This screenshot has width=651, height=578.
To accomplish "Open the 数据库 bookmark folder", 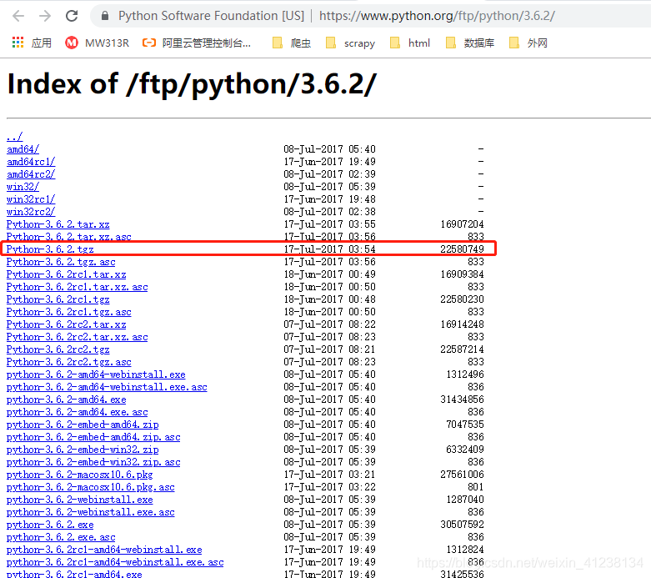I will 469,43.
